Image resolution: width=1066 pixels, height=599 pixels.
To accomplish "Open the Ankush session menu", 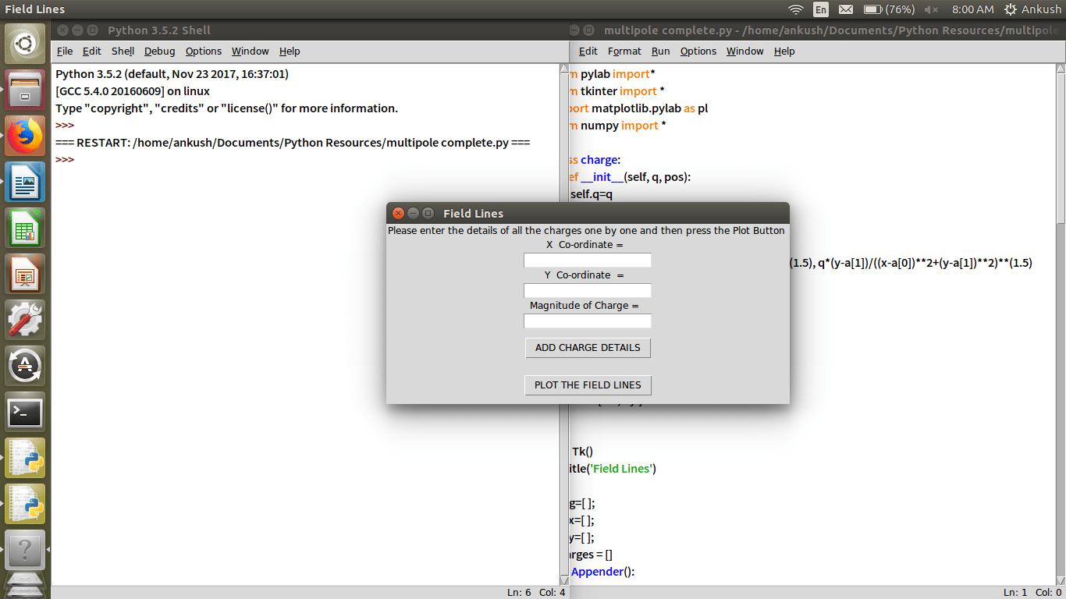I will tap(1033, 9).
